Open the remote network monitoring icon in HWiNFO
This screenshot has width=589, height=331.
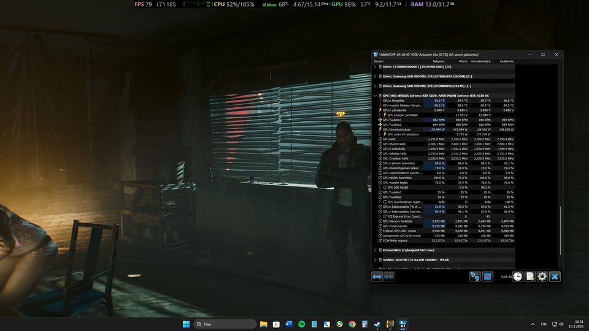[x=475, y=276]
